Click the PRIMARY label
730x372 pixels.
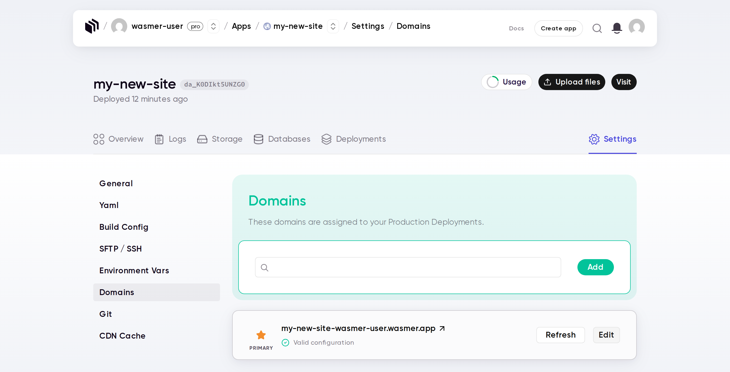click(x=261, y=348)
